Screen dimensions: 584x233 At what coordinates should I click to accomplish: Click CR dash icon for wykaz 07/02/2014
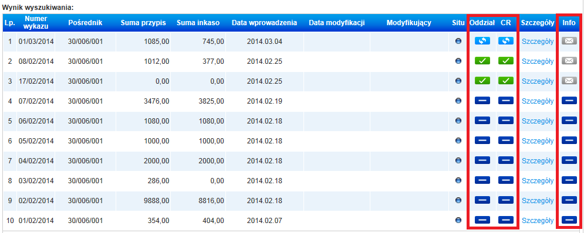coord(506,101)
